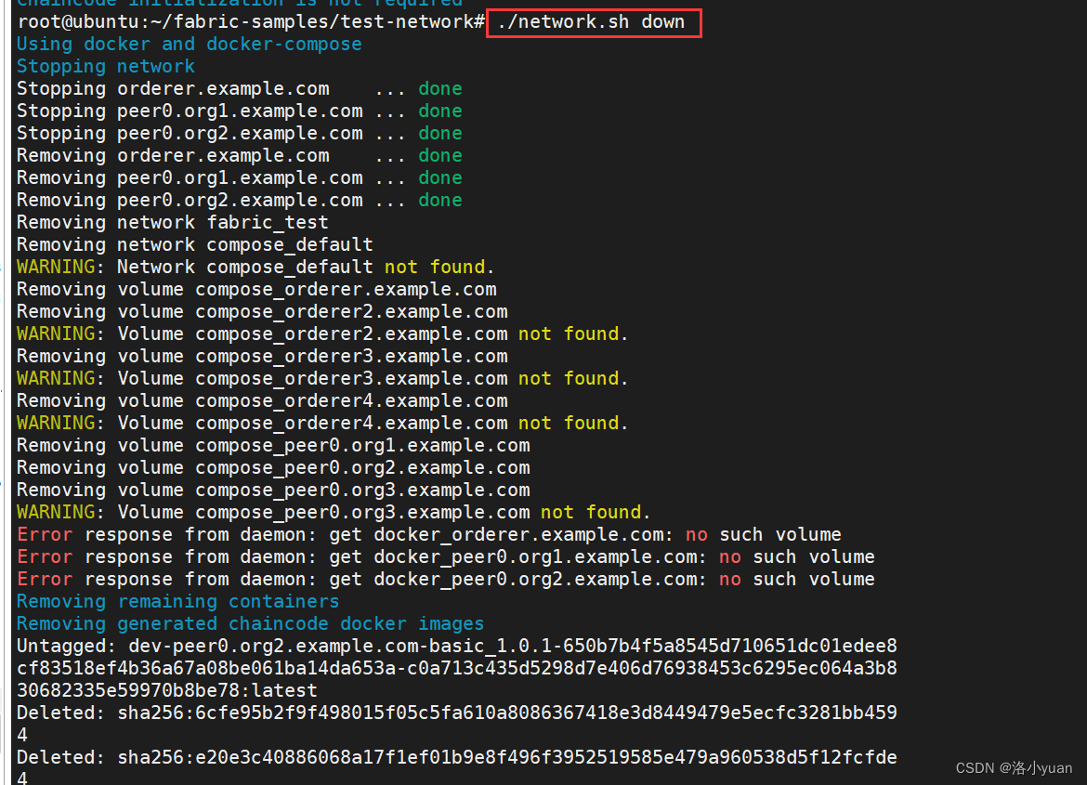Click the './network.sh down' command text
The height and width of the screenshot is (785, 1087).
tap(591, 22)
